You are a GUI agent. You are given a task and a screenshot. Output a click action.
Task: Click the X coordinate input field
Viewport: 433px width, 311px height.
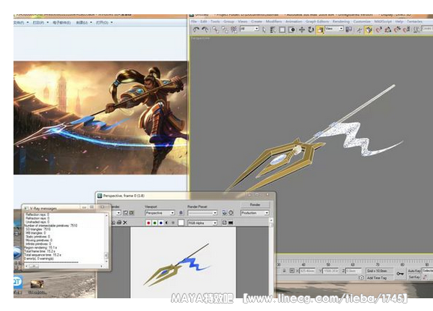pyautogui.click(x=307, y=271)
